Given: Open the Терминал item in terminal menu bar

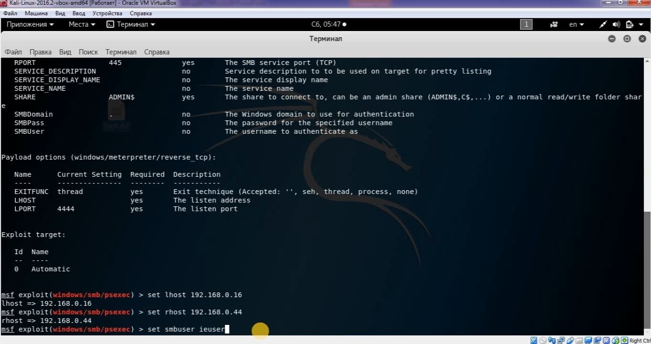Looking at the screenshot, I should click(x=121, y=52).
